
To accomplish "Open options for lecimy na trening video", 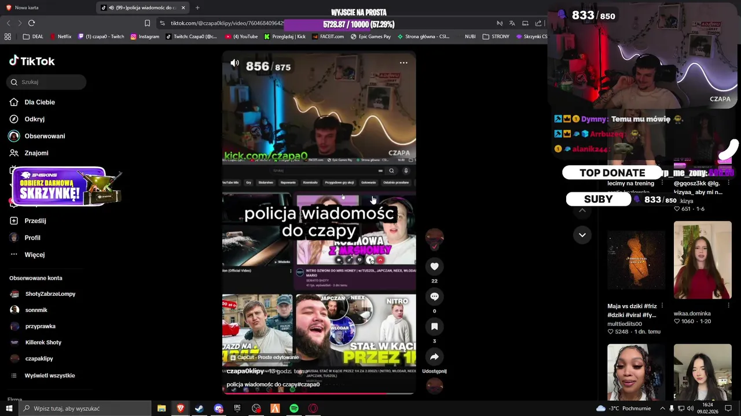I will [662, 183].
